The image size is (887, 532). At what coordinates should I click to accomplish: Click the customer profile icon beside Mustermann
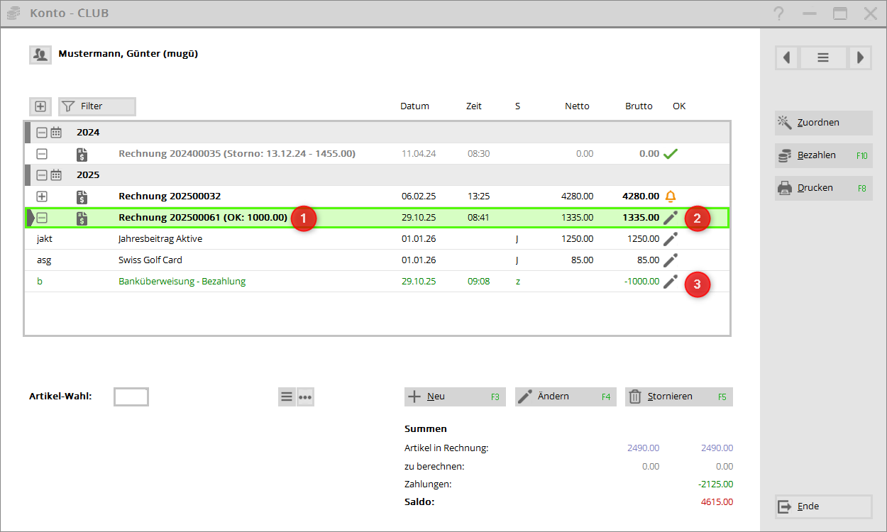[40, 55]
